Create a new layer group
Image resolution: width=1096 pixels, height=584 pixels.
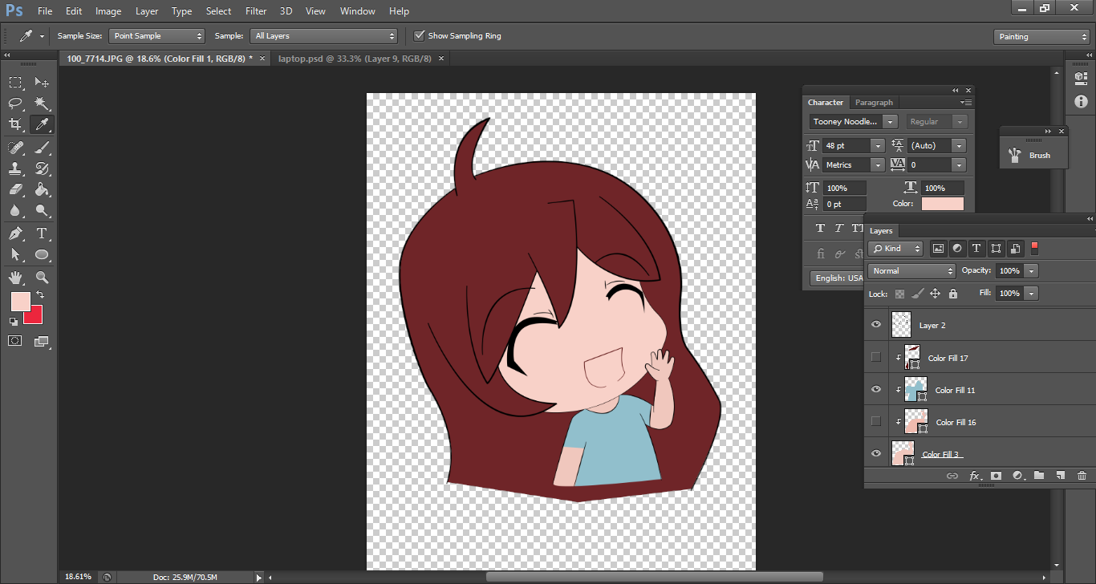1039,476
